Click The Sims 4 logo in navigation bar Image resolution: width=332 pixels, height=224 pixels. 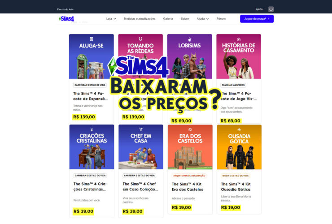(x=66, y=19)
